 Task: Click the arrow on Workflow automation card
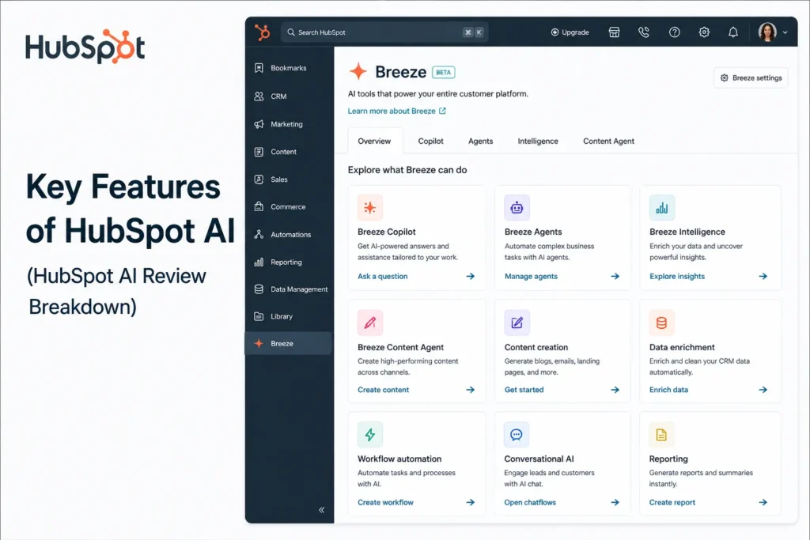pyautogui.click(x=470, y=502)
